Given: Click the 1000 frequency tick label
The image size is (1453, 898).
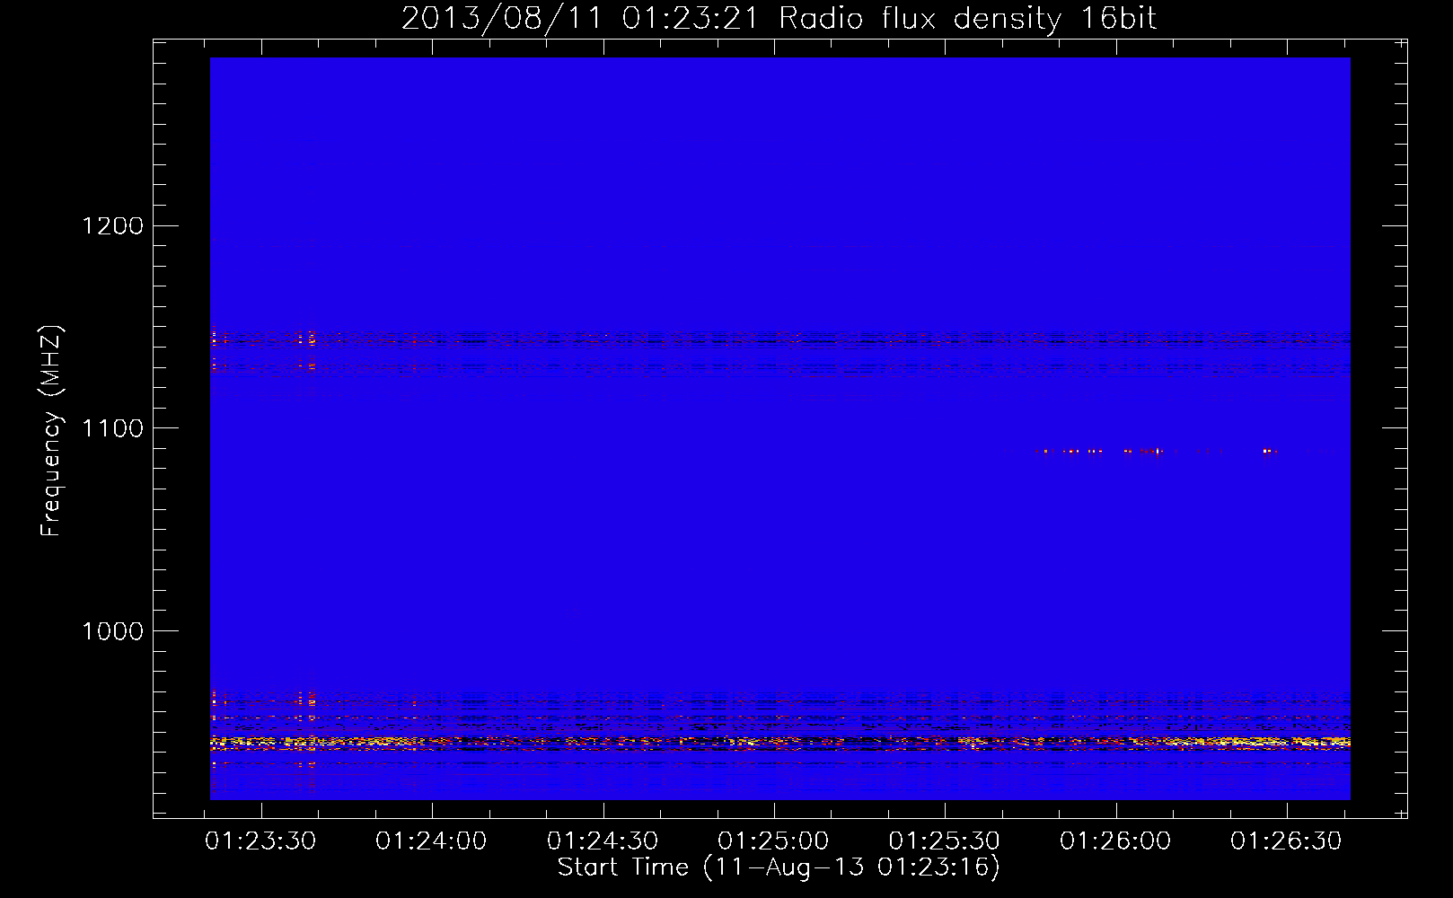Looking at the screenshot, I should tap(112, 631).
